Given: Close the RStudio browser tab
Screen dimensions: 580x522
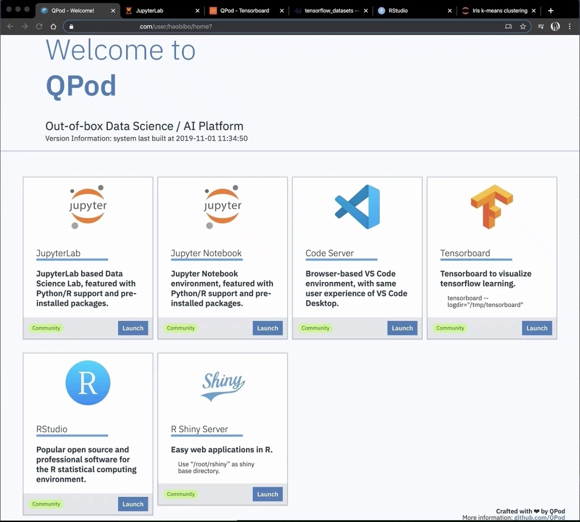Looking at the screenshot, I should [x=450, y=11].
